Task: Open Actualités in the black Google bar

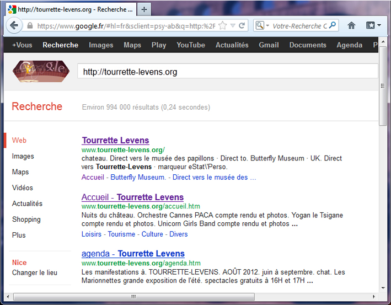Action: tap(232, 45)
